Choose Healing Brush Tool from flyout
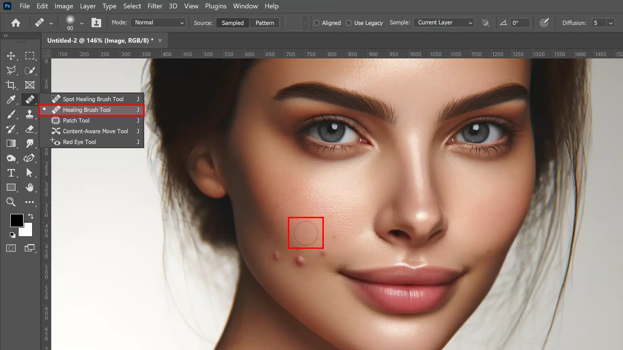Viewport: 623px width, 350px height. coord(92,110)
